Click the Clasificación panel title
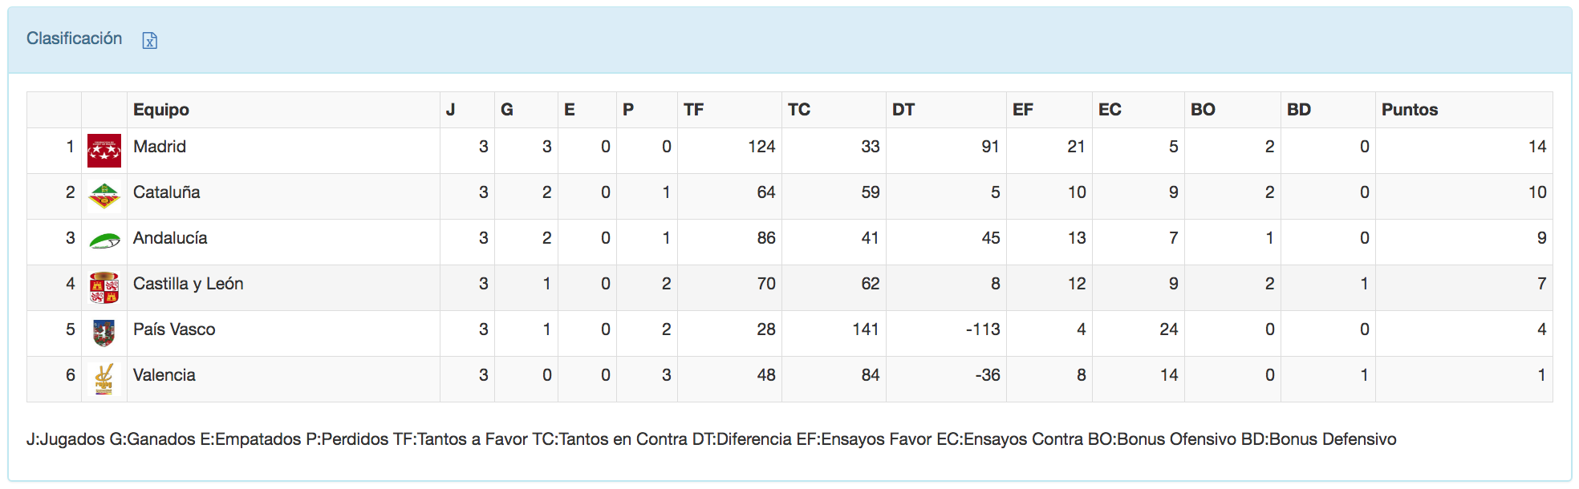The height and width of the screenshot is (489, 1579). pos(74,38)
